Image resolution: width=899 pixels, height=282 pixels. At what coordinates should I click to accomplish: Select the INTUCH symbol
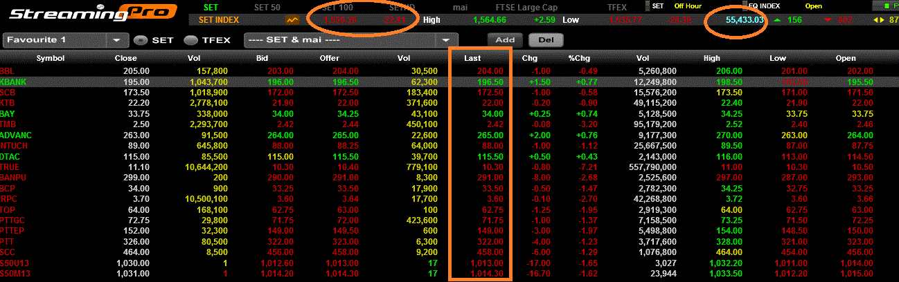(15, 145)
